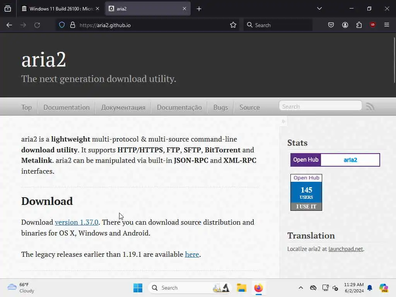
Task: Open Firefox hamburger application menu
Action: click(387, 25)
